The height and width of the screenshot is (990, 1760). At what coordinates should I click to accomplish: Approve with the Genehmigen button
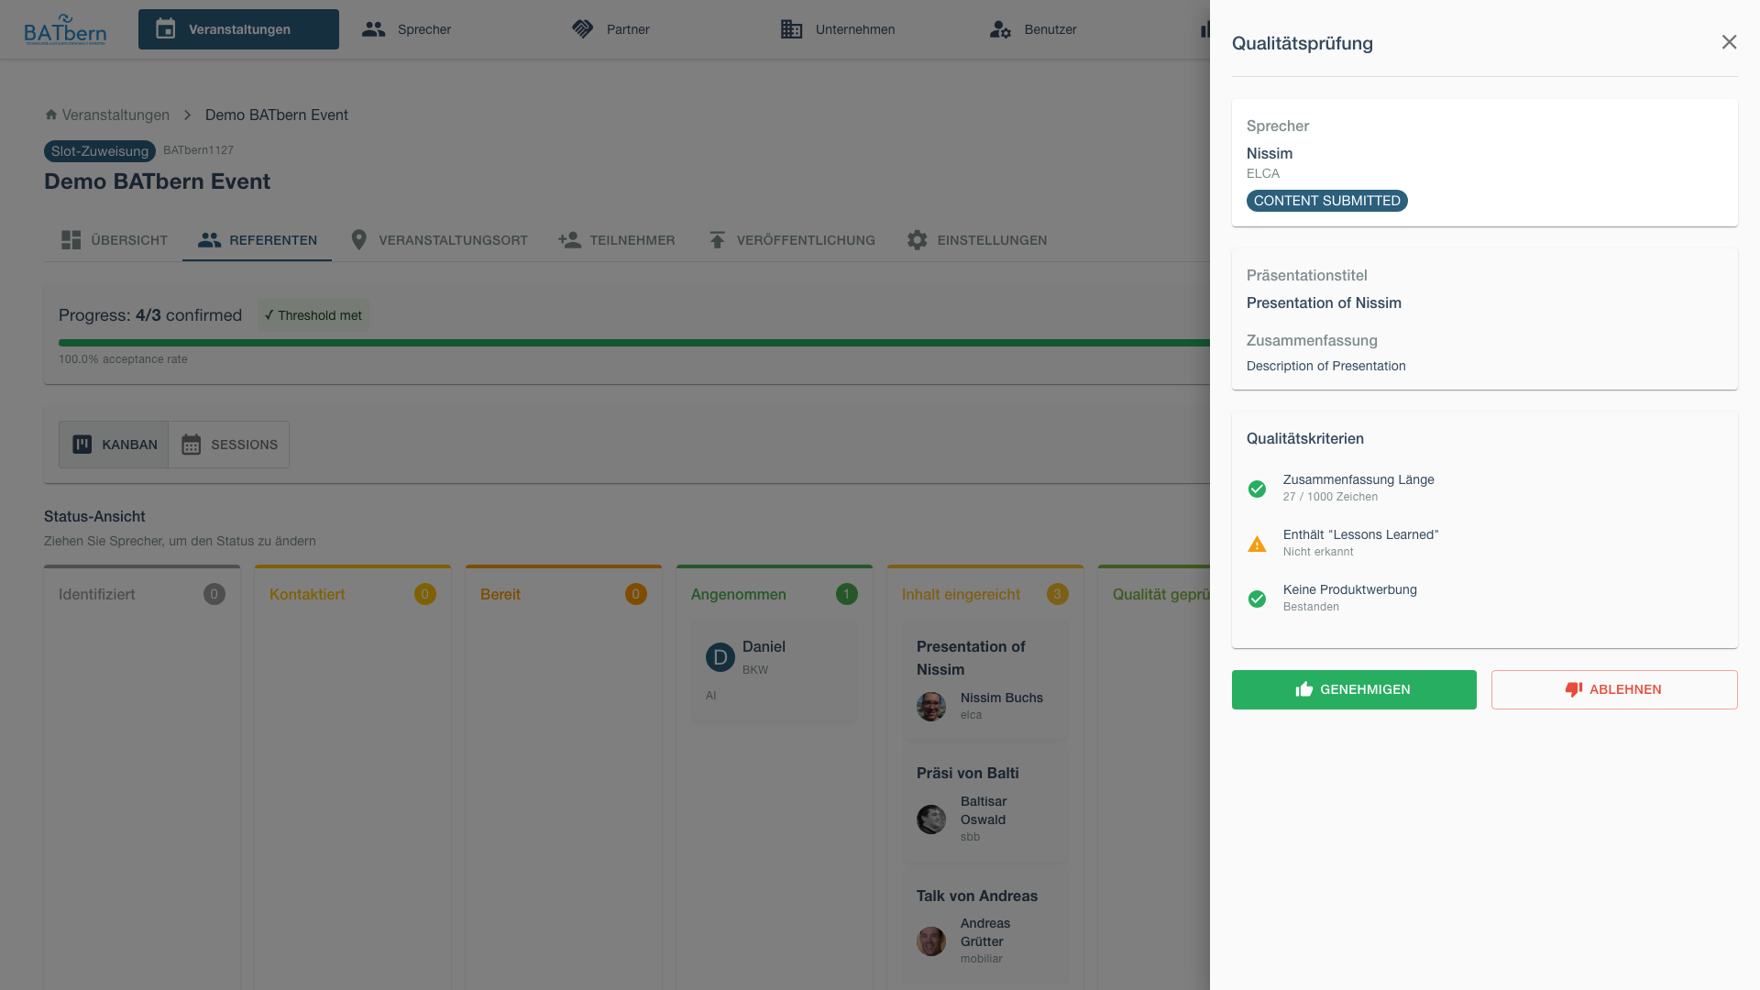tap(1354, 689)
